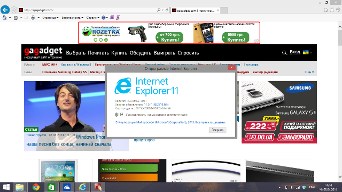Open the Samsung Galaxy S5 topic link
Viewport: 342px width, 192px height.
click(x=64, y=72)
